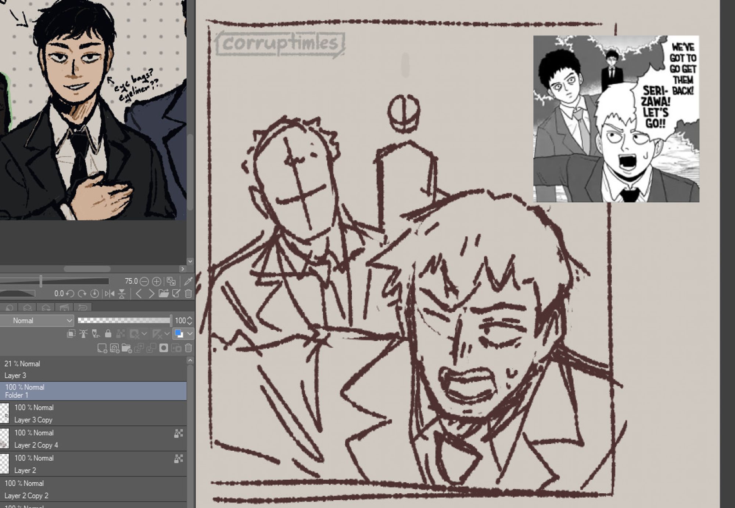This screenshot has height=508, width=735.
Task: Flip Sub View image horizontally
Action: point(110,294)
